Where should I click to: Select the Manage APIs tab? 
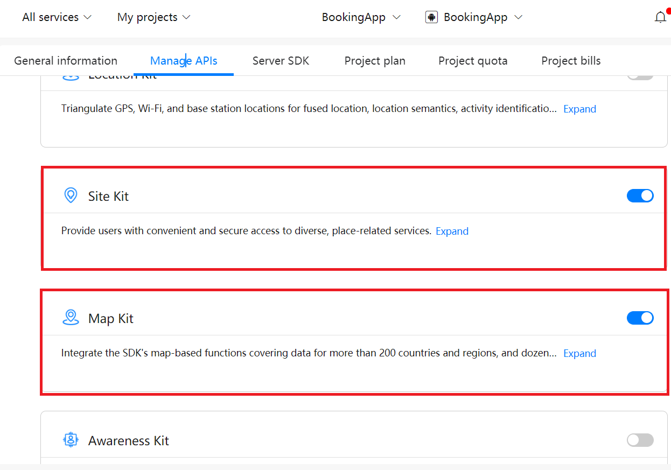click(x=184, y=61)
